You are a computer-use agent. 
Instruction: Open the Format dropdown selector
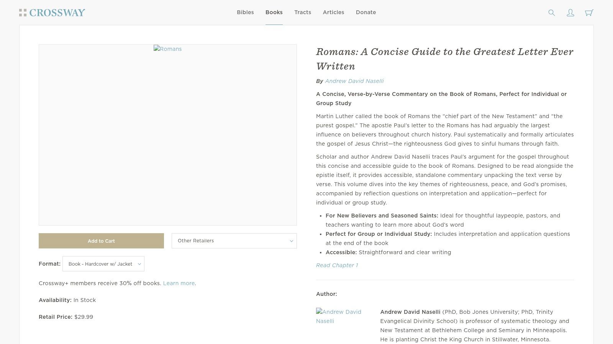(x=103, y=264)
